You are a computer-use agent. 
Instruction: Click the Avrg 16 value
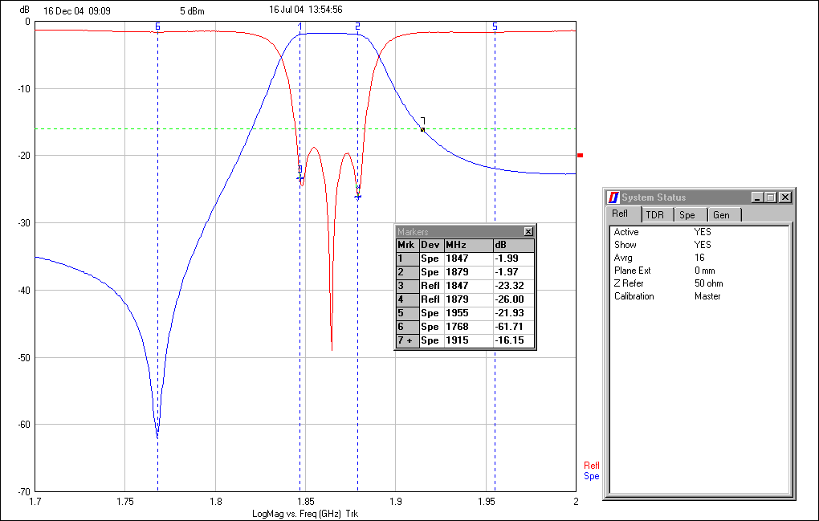coord(699,258)
